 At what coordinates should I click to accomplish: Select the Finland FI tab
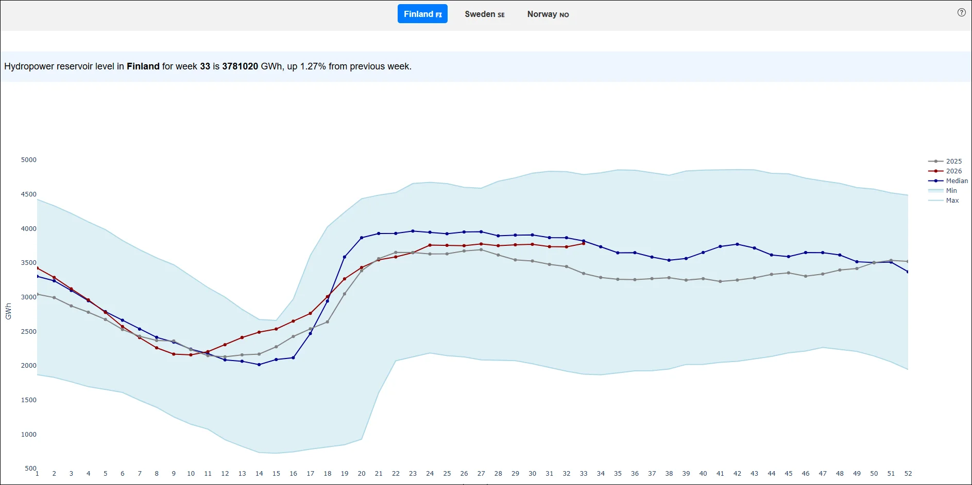(422, 14)
